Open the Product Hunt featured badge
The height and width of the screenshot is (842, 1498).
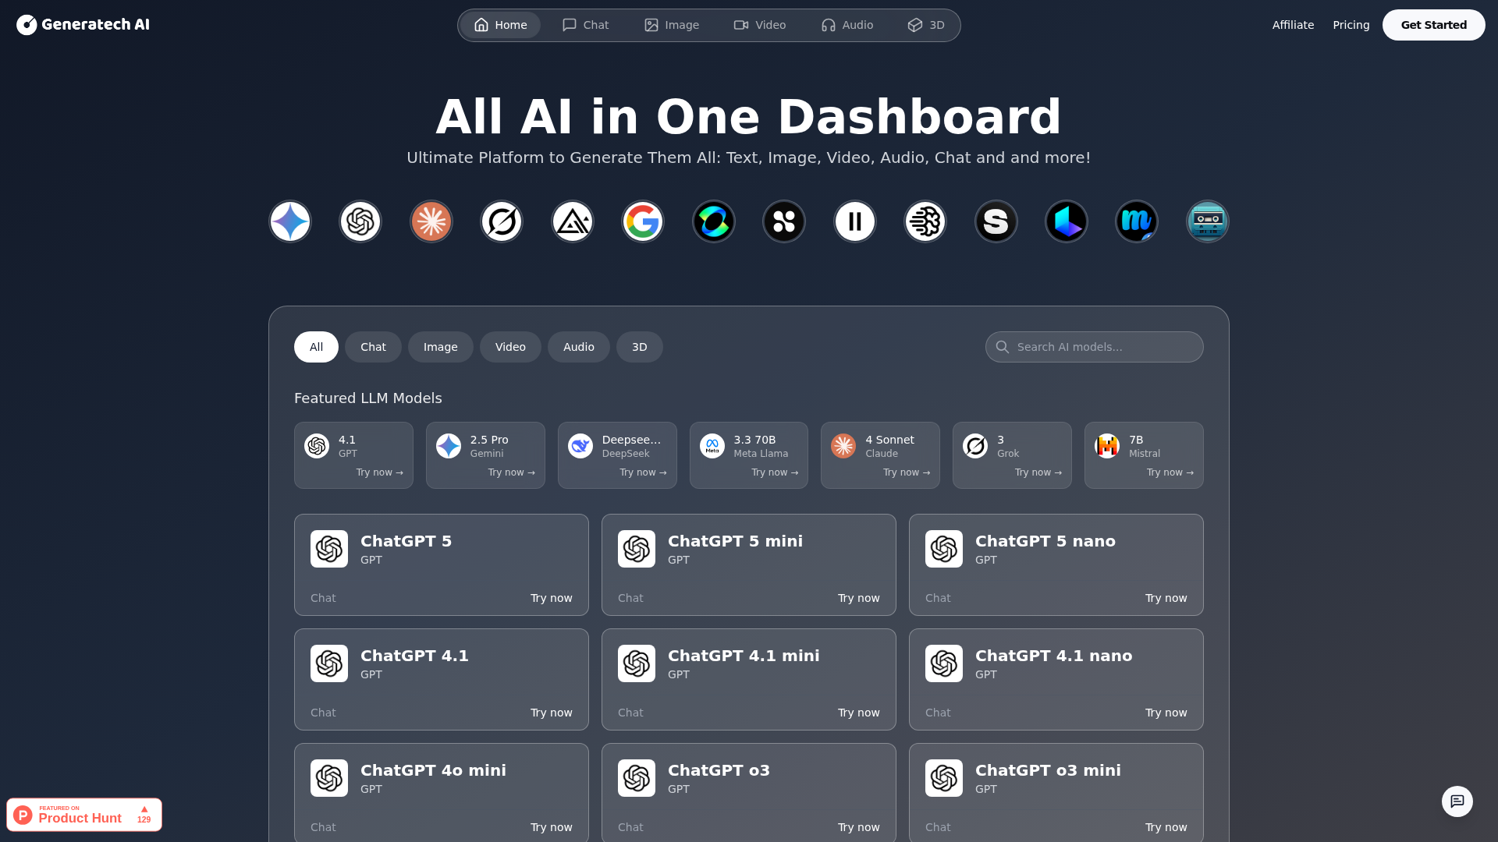(84, 815)
